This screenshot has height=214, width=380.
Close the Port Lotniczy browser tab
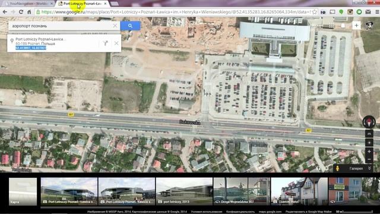(105, 4)
